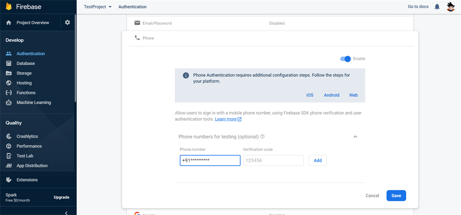Click the Storage folder icon in sidebar
The height and width of the screenshot is (215, 461).
(x=9, y=73)
